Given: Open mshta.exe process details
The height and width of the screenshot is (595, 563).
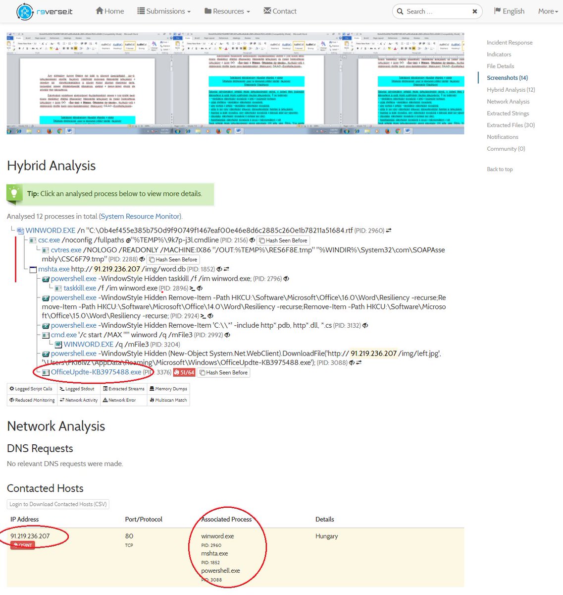Looking at the screenshot, I should click(x=54, y=269).
